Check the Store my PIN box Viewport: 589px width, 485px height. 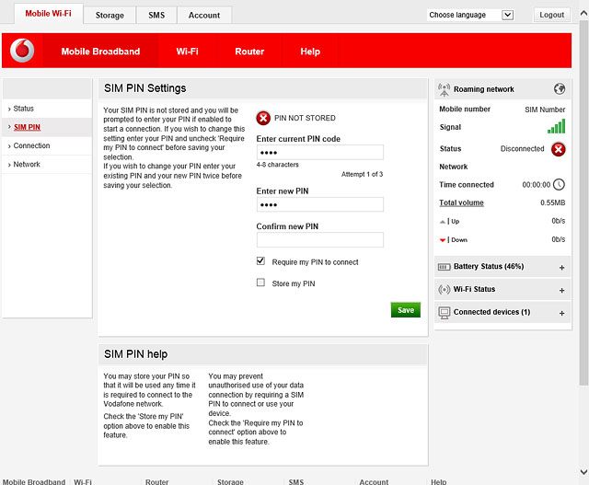(x=260, y=283)
